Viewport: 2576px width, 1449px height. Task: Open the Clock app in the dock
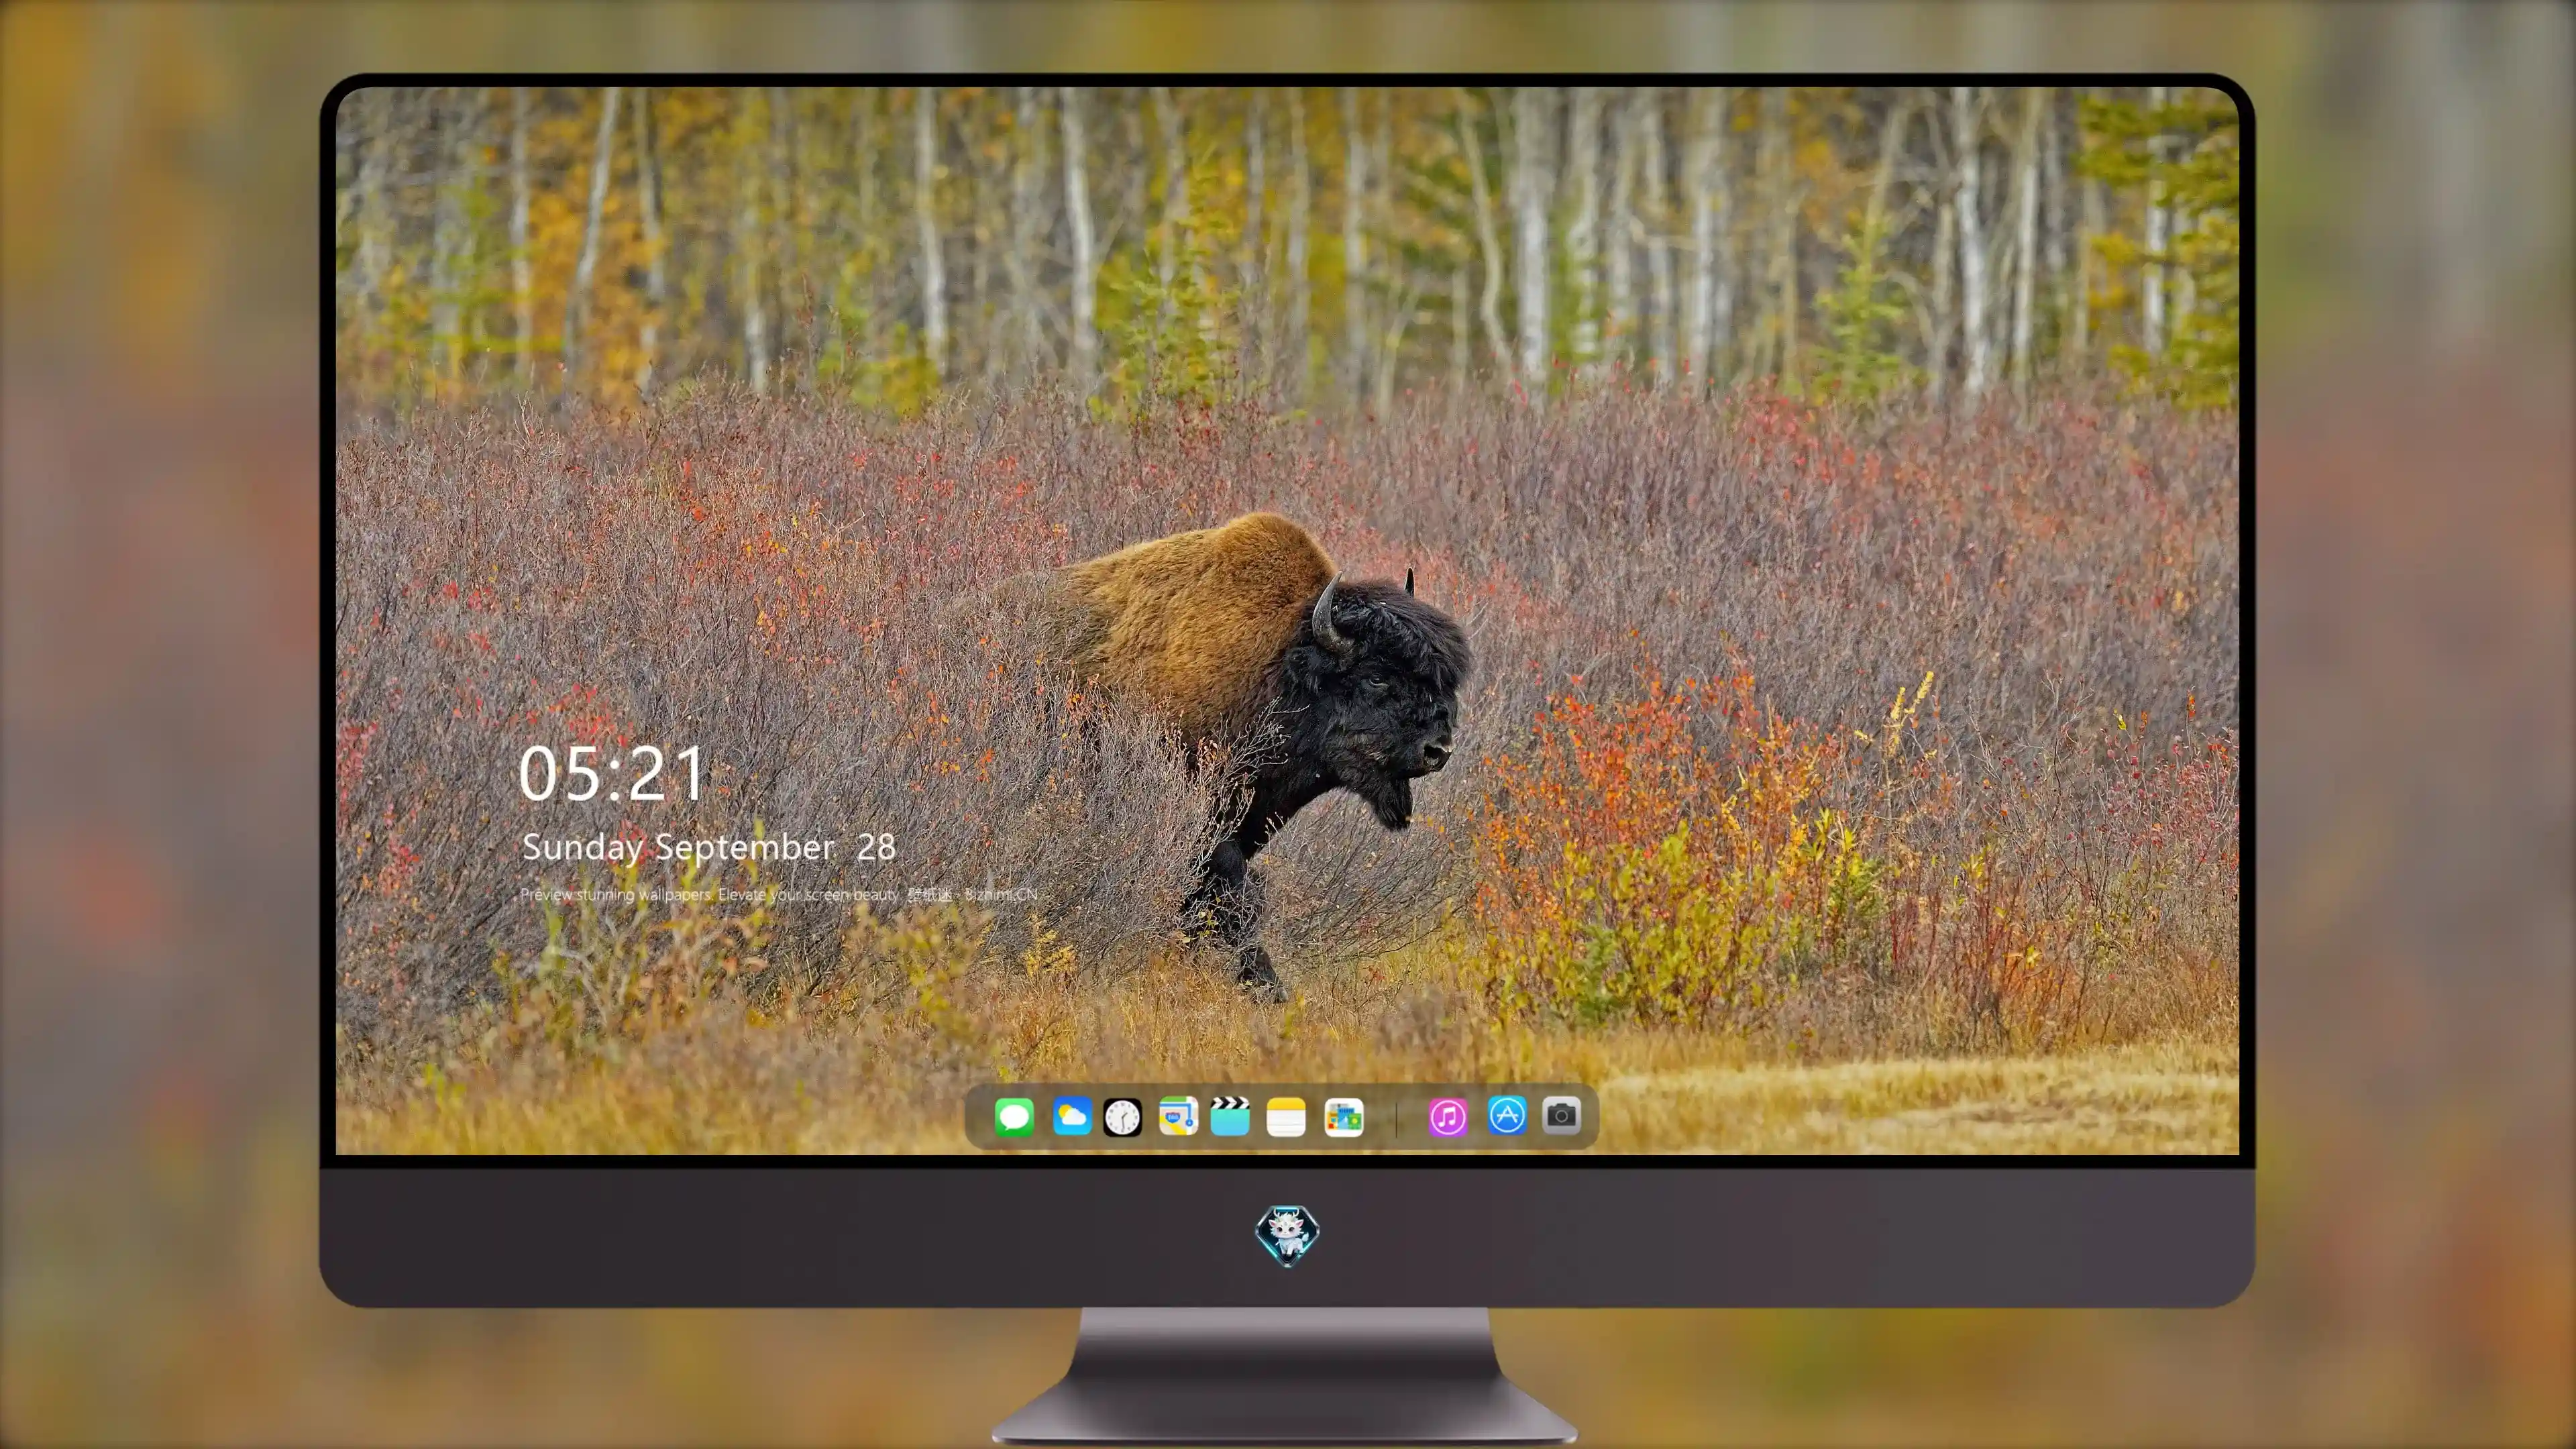point(1122,1117)
